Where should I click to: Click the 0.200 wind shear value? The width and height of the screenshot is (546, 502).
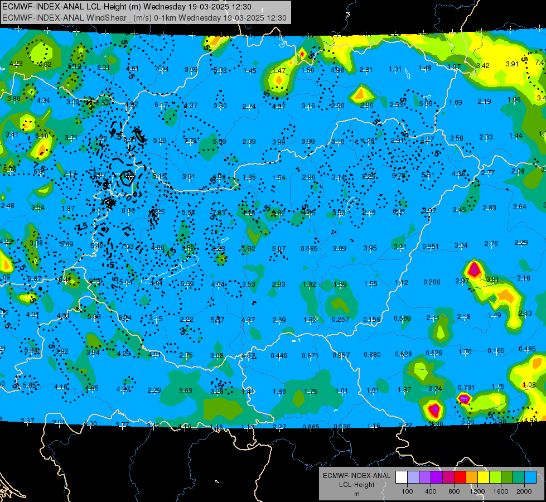pos(432,282)
